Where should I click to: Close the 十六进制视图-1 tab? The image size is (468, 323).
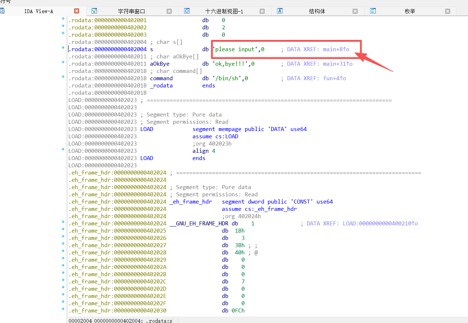(x=262, y=11)
